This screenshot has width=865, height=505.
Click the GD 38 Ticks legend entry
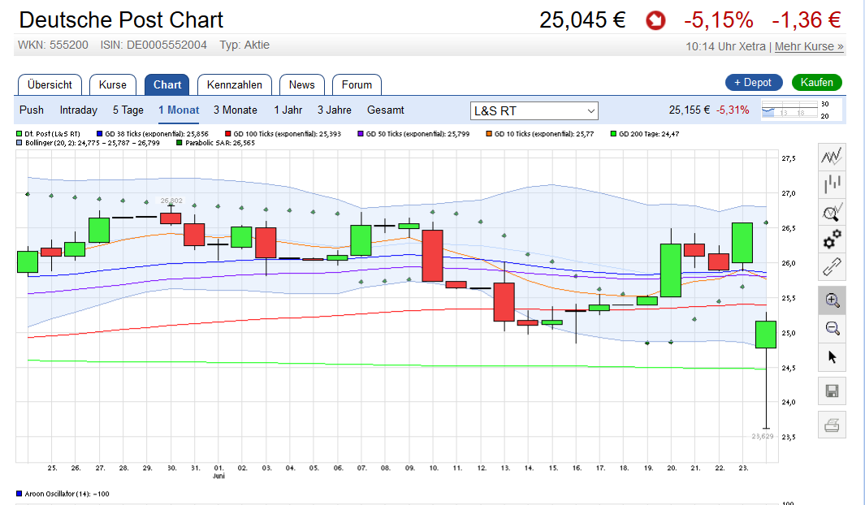click(x=152, y=133)
